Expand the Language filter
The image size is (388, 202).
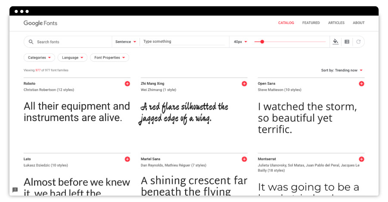[x=72, y=57]
